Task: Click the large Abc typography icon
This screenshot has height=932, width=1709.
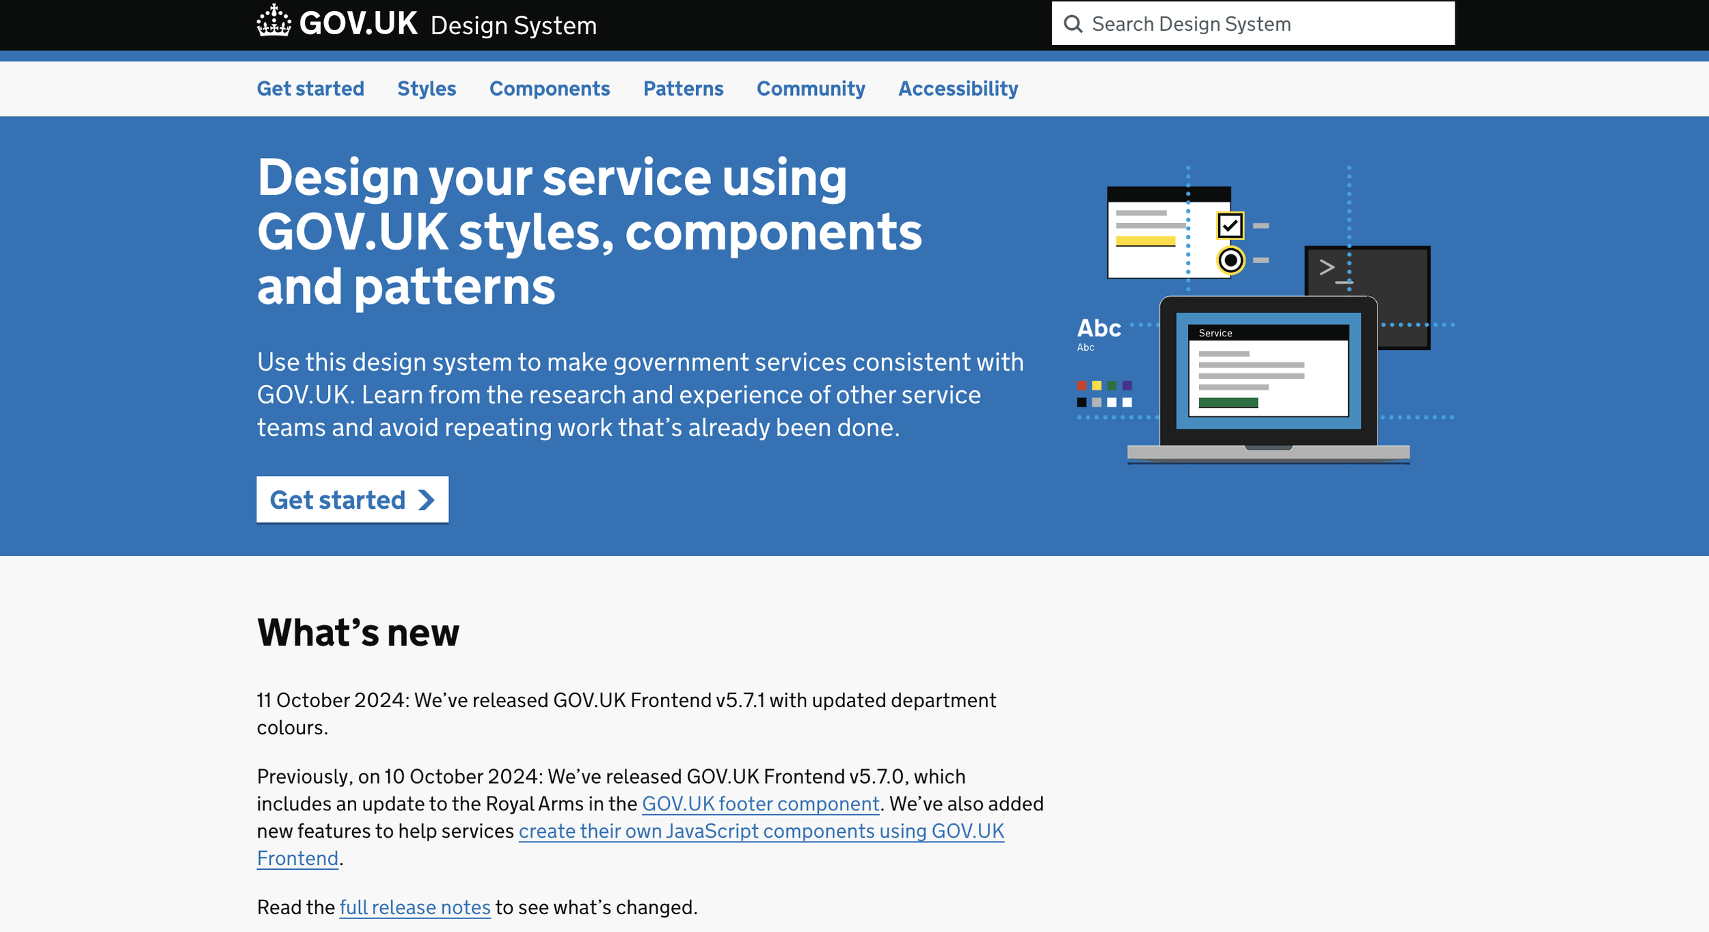Action: [x=1099, y=329]
